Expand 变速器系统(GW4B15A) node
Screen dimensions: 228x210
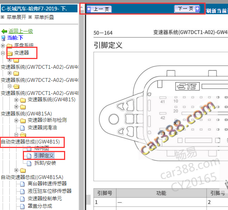click(x=16, y=106)
